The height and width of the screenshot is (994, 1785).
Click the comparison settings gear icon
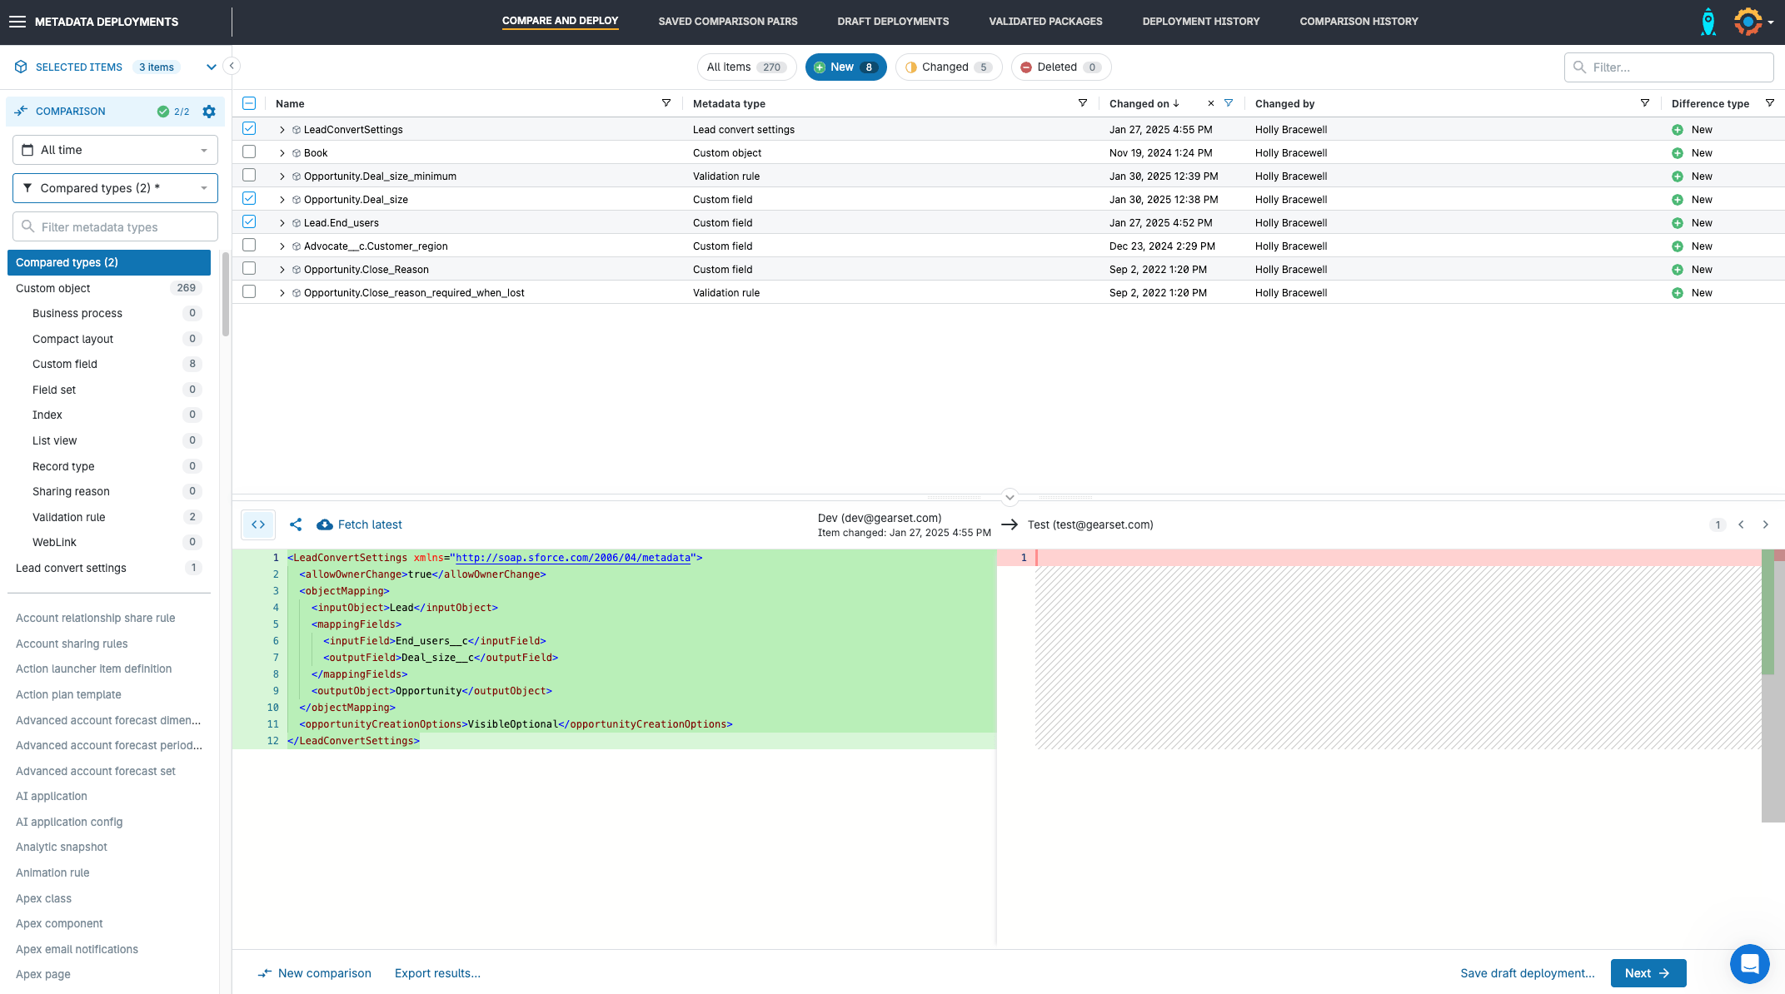(x=209, y=112)
